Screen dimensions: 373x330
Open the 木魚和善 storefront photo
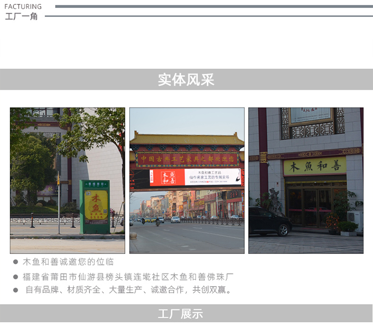[306, 180]
